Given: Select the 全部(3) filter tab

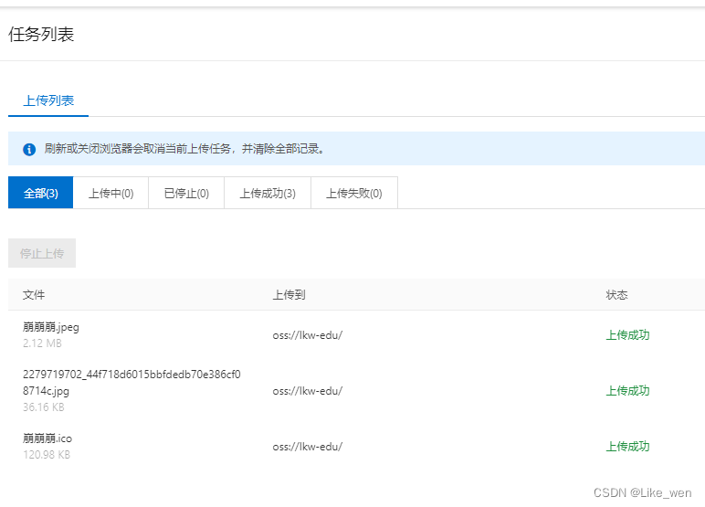Looking at the screenshot, I should pyautogui.click(x=40, y=193).
